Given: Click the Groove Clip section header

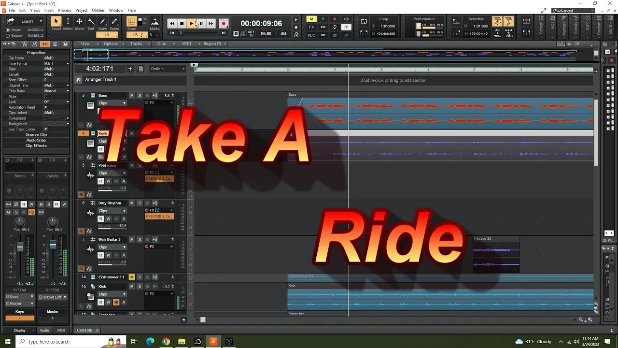Looking at the screenshot, I should pos(36,135).
